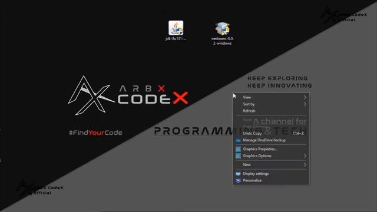Expand the View submenu arrow

(305, 97)
